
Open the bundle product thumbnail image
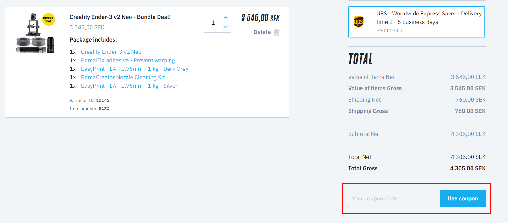(35, 33)
